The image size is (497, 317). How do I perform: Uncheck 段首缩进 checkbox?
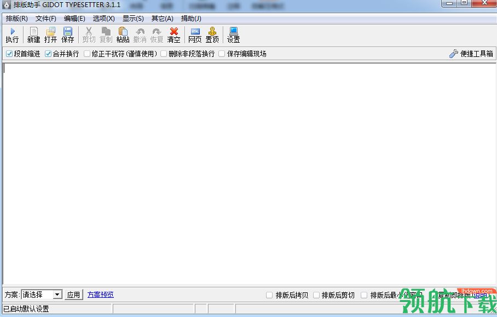[9, 54]
